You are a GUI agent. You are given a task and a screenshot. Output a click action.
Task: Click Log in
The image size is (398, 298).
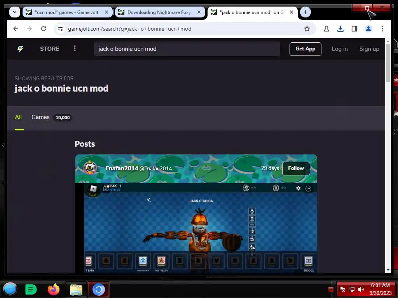[x=340, y=49]
